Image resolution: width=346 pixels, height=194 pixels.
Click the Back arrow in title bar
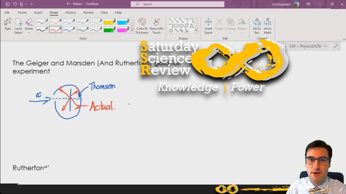(x=8, y=4)
